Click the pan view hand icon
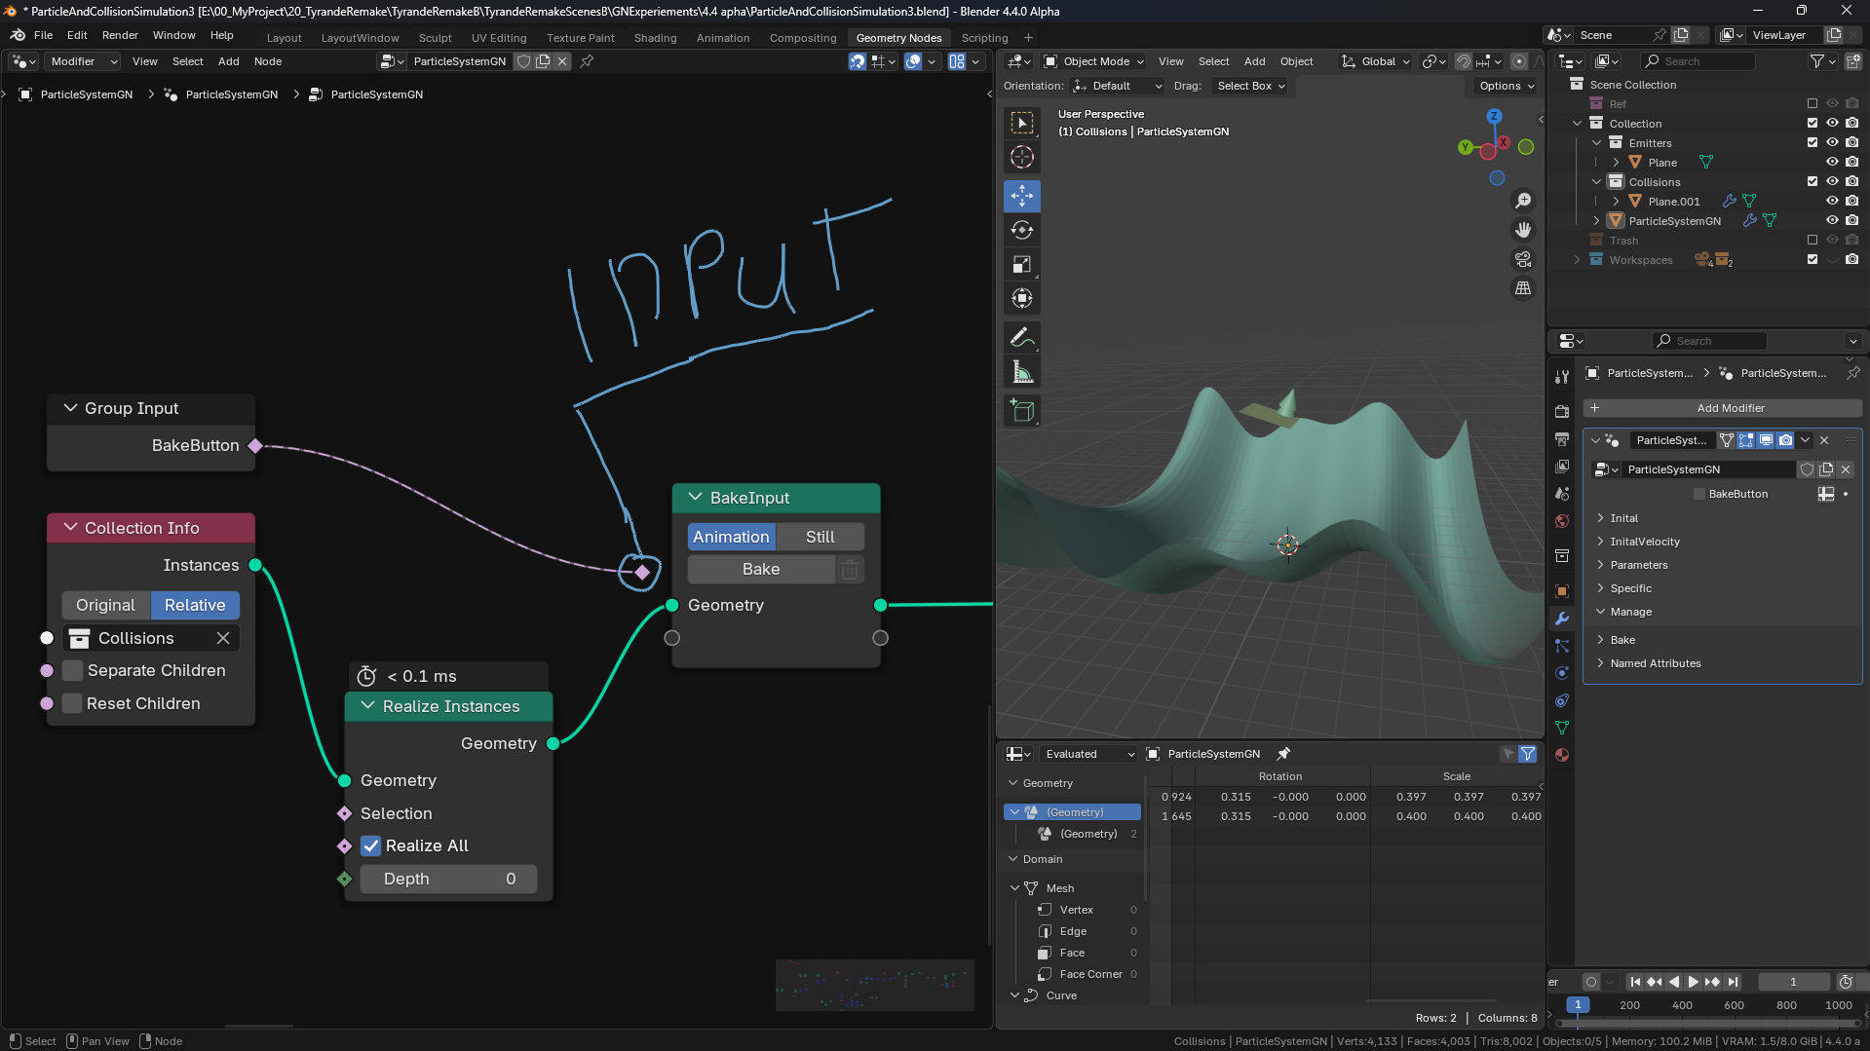This screenshot has width=1870, height=1051. (1523, 230)
